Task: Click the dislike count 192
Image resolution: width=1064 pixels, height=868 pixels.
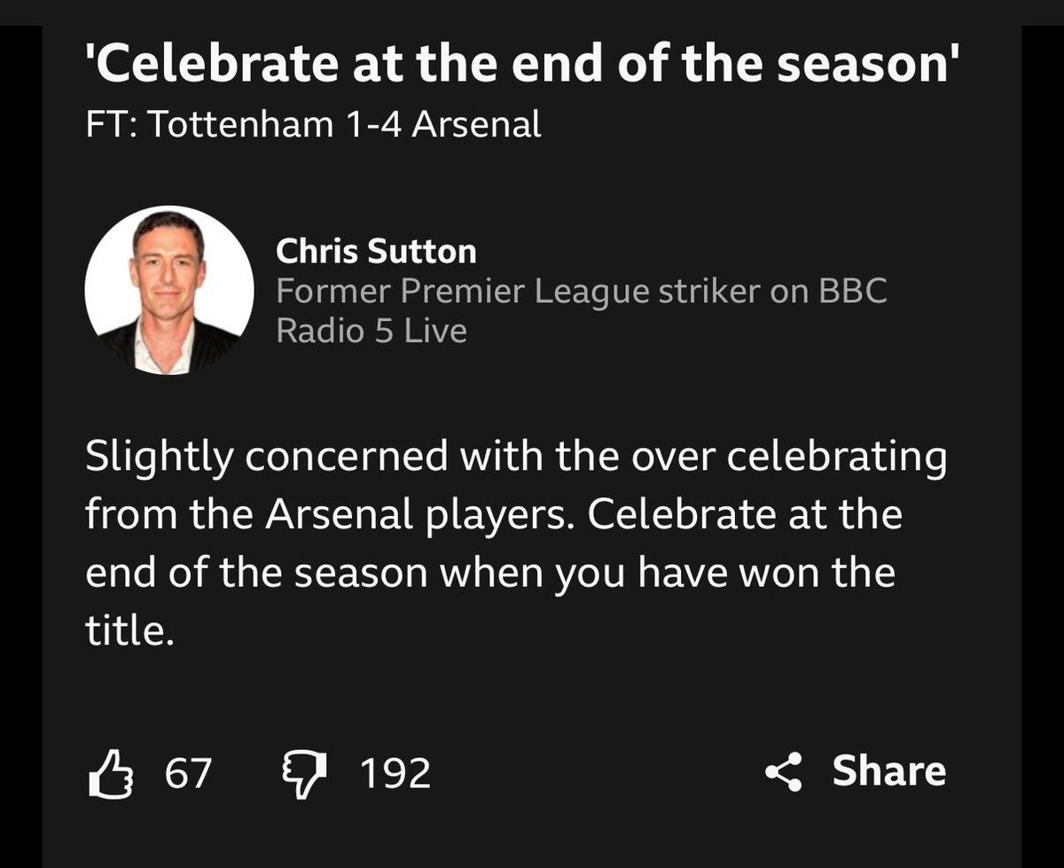Action: 395,773
